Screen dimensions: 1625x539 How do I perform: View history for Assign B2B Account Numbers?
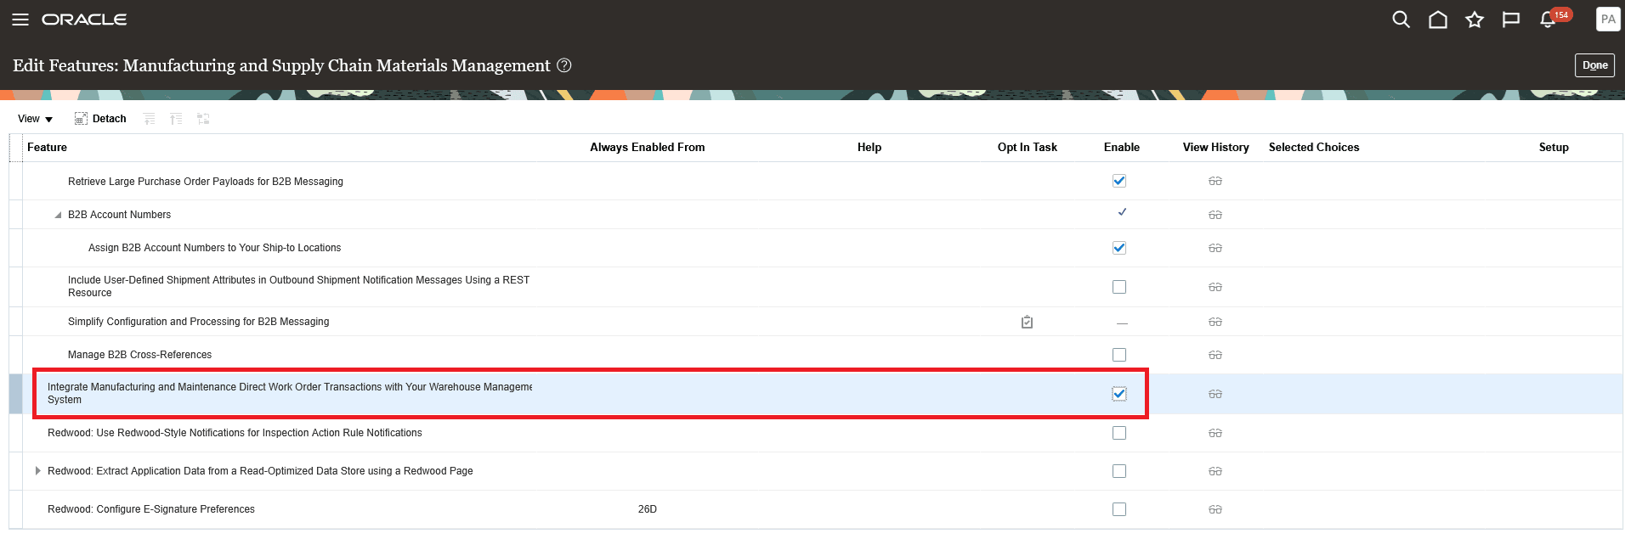pos(1215,248)
